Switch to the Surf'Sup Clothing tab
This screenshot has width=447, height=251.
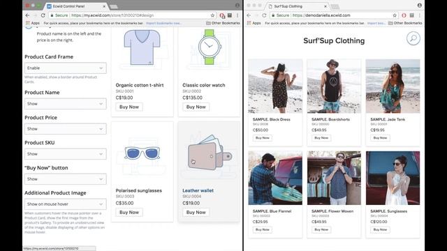[295, 6]
